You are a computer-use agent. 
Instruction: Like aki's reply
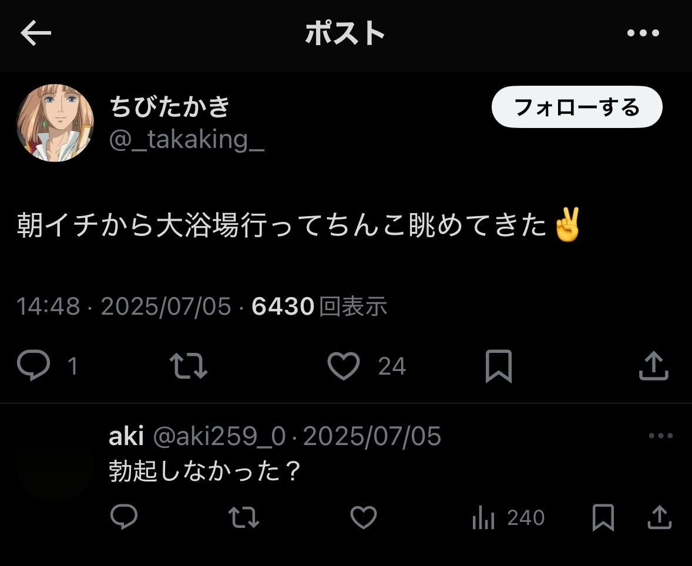tap(363, 517)
